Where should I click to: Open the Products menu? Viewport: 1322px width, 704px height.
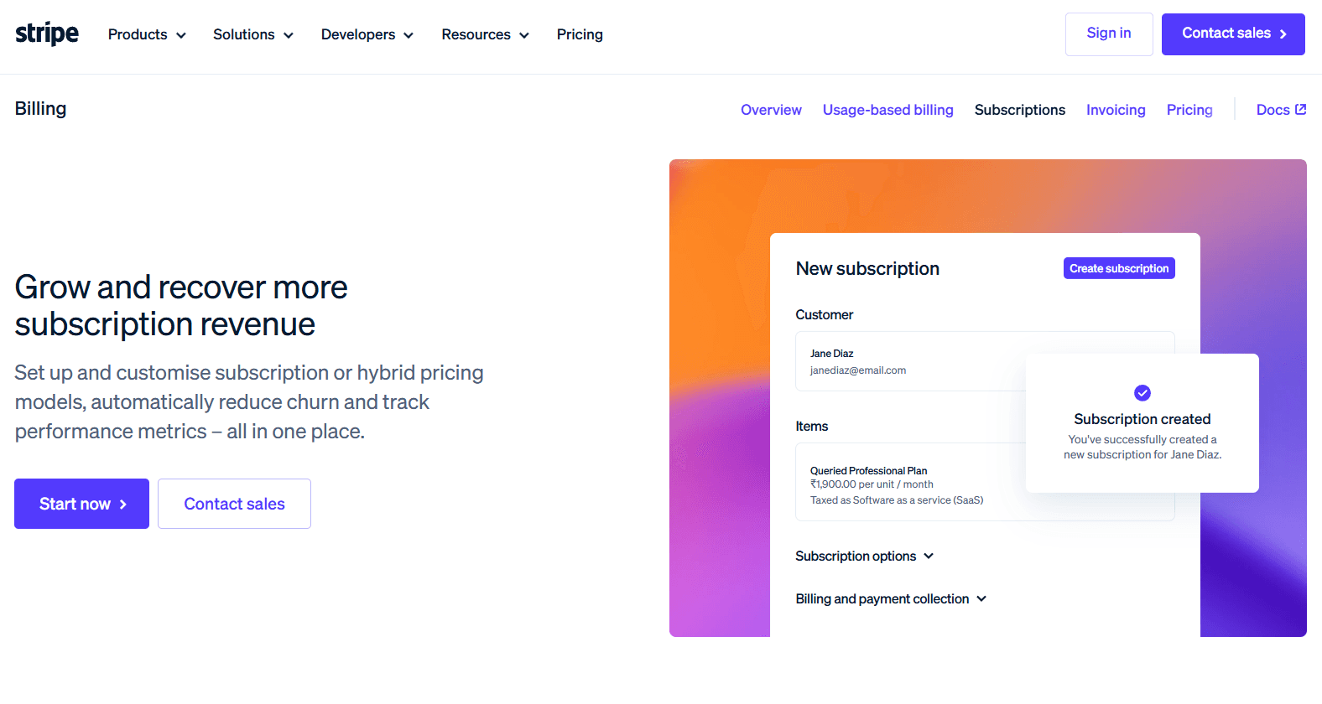coord(147,34)
